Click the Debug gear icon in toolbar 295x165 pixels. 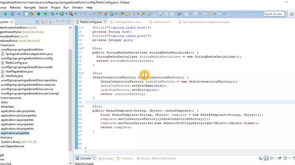pyautogui.click(x=53, y=14)
